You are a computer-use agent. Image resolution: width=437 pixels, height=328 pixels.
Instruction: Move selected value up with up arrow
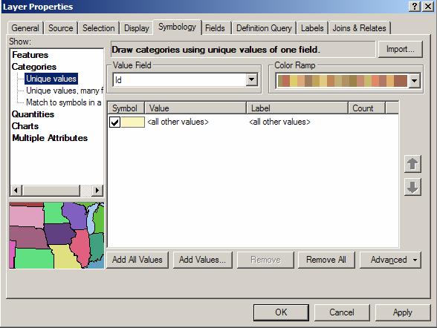click(412, 164)
